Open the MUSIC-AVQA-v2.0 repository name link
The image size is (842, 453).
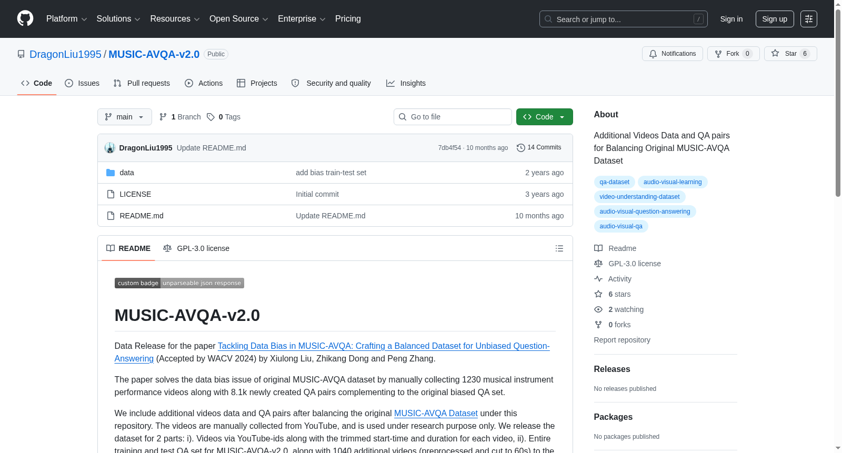(x=154, y=54)
